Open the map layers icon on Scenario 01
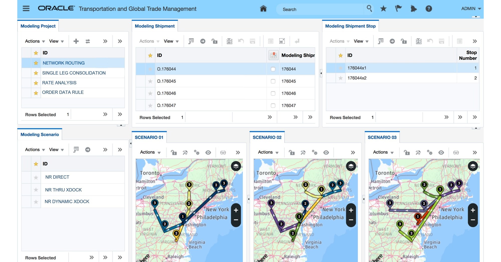Screen dimensions: 501x262 236,166
